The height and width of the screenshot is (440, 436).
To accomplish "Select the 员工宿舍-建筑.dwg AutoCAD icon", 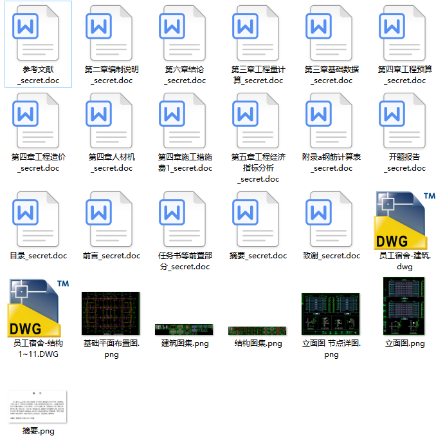I will (404, 220).
